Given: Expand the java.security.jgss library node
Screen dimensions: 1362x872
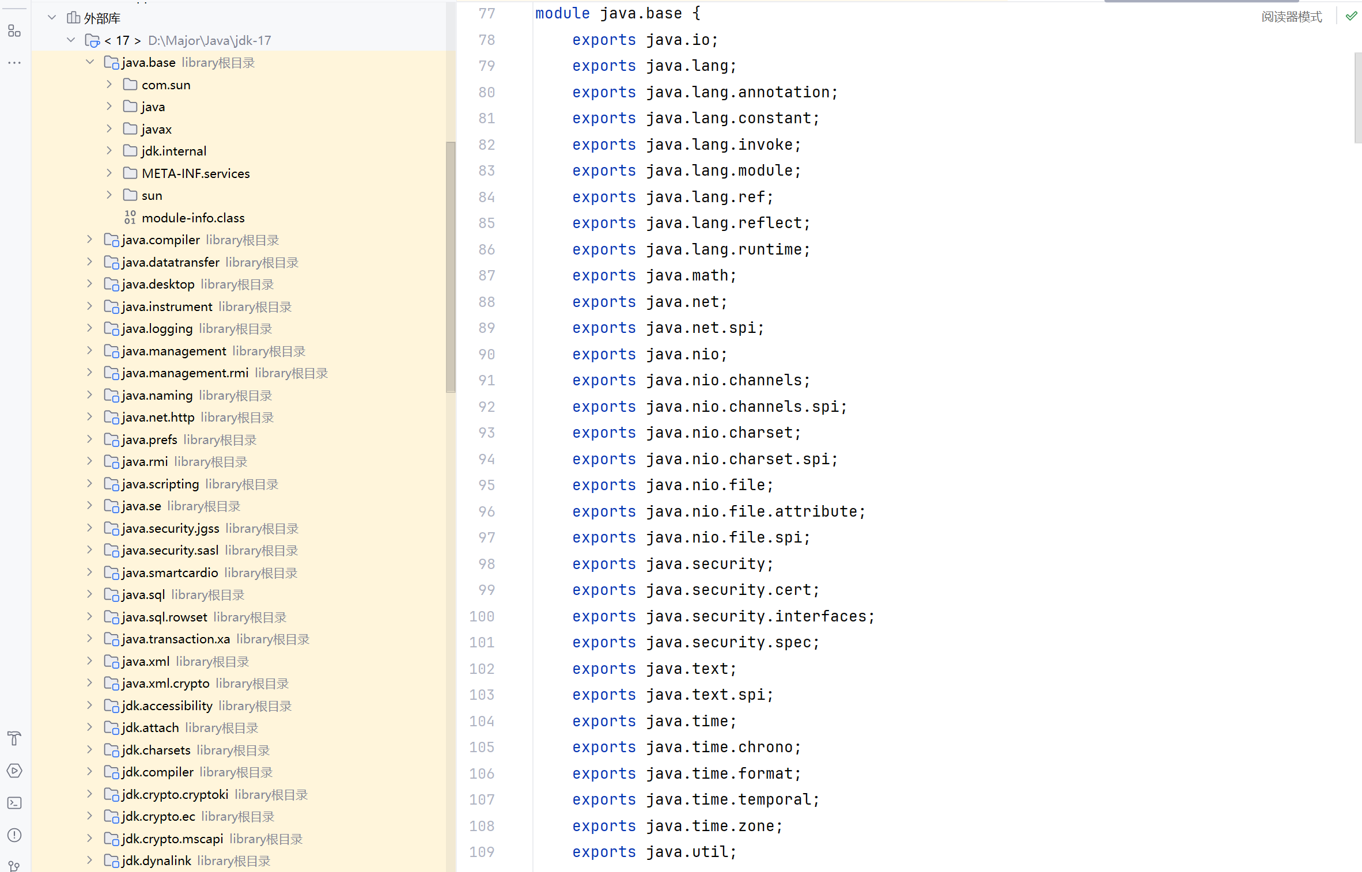Looking at the screenshot, I should pyautogui.click(x=90, y=528).
